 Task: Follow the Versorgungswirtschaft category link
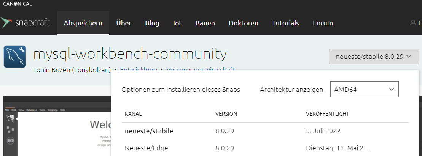201,69
